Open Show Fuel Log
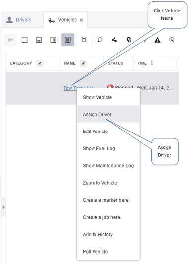Viewport: 188px width, 264px height. coord(108,148)
